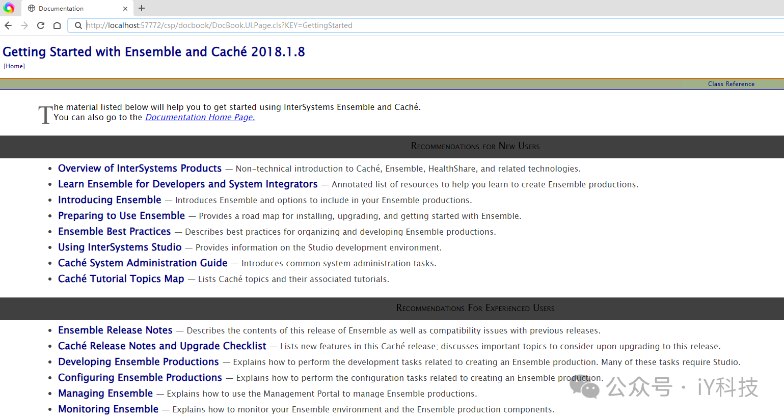
Task: Click text 'Describes the contents of this release of Ensemble'
Action: pos(394,330)
